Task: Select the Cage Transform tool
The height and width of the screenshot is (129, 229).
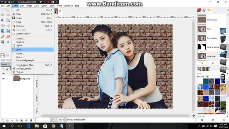Action: 8,31
